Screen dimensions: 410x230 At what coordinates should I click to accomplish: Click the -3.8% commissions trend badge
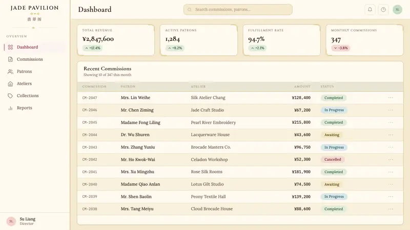click(341, 48)
